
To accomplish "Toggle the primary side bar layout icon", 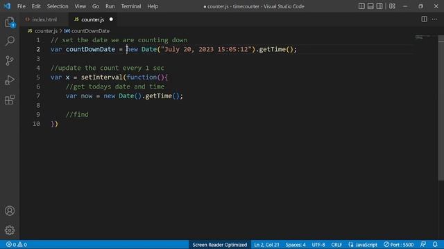I will pos(361,6).
